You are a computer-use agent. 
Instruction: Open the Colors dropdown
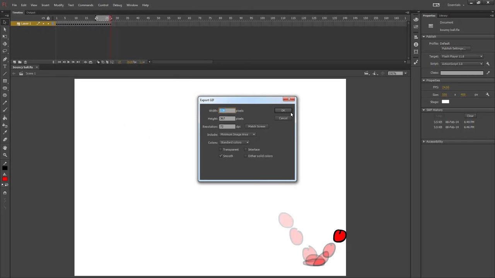234,142
